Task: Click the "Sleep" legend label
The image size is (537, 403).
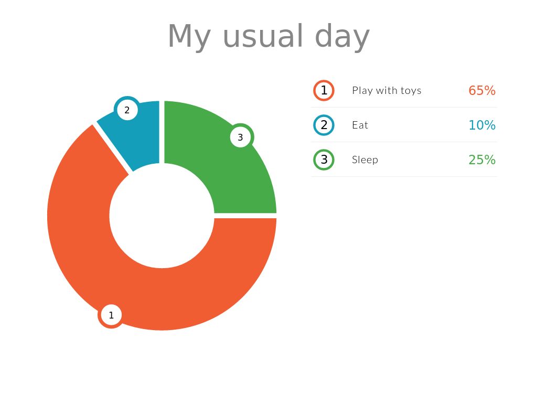Action: click(x=365, y=160)
